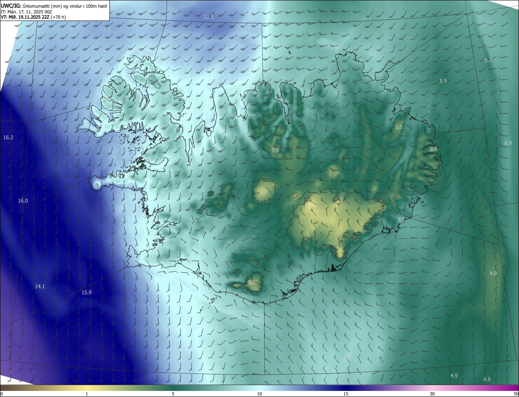Click the title text "Úrkomumætti (mm) og vindur í 100m hæð"

(64, 5)
